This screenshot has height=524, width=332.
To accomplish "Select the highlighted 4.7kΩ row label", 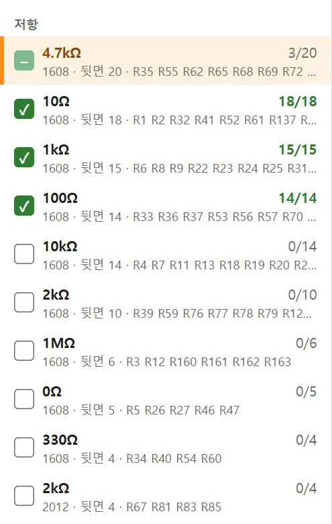I will (x=62, y=53).
